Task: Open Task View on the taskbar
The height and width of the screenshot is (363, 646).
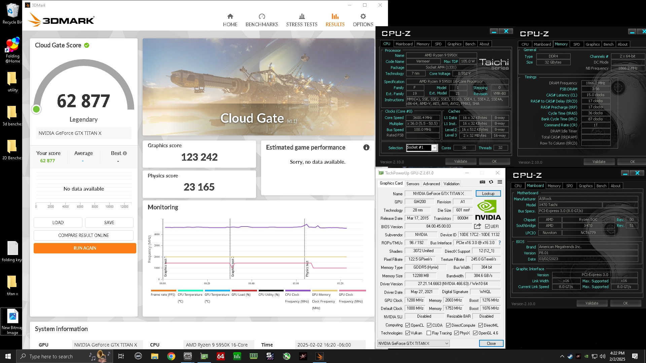Action: click(x=121, y=356)
